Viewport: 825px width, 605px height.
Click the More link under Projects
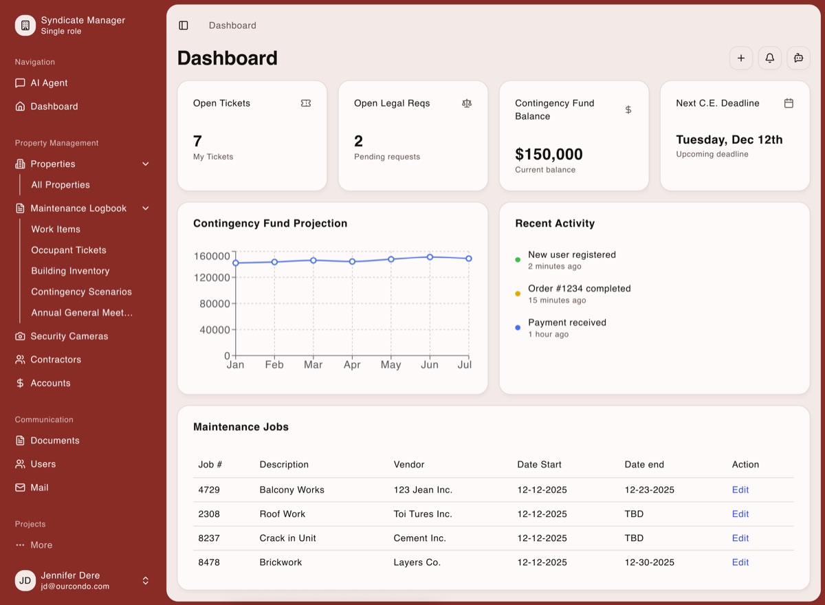[x=41, y=545]
